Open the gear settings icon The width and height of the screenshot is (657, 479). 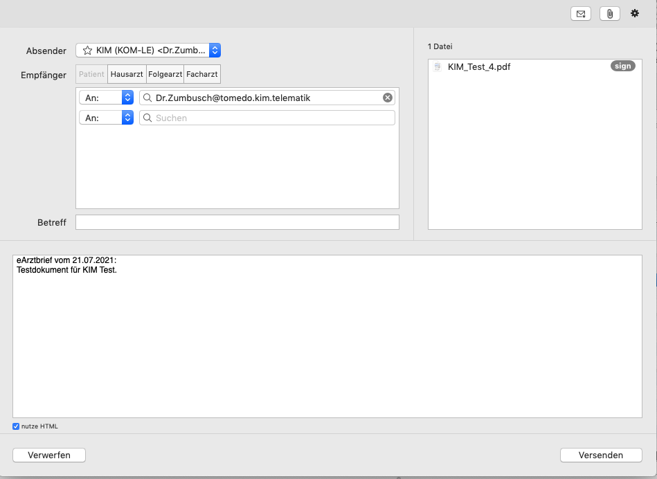[635, 13]
